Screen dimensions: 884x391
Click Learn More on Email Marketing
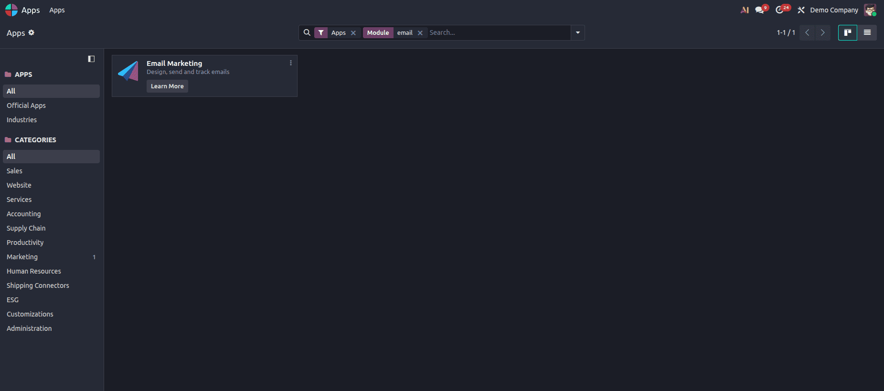(x=167, y=86)
